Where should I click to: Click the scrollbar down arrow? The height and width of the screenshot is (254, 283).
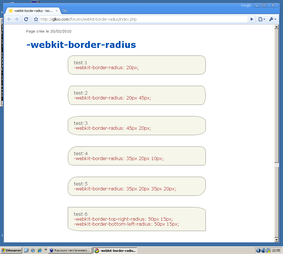point(276,240)
